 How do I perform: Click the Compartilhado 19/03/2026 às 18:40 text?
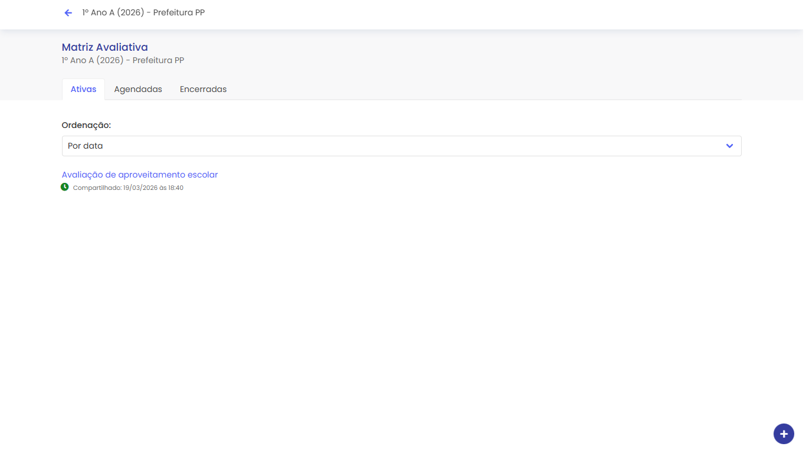point(128,188)
